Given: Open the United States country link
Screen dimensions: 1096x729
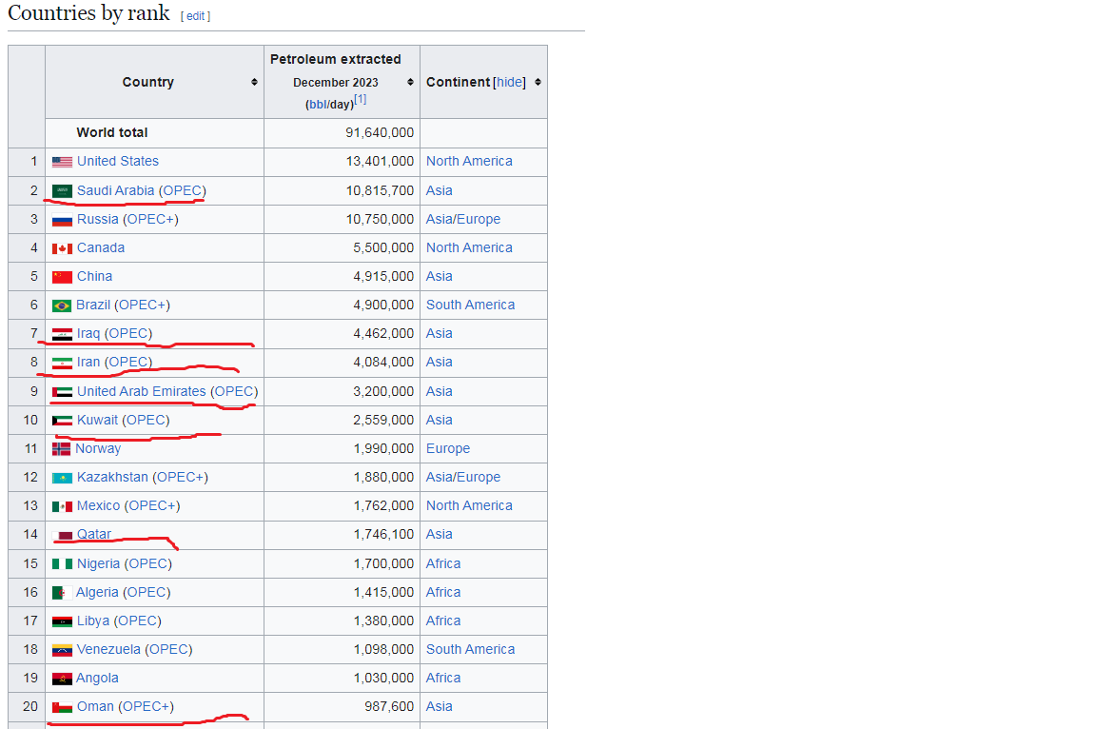Looking at the screenshot, I should 117,162.
